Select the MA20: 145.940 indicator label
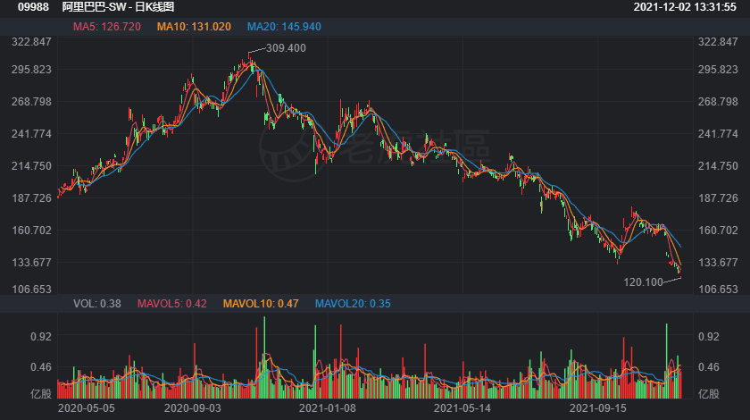The image size is (750, 420). (284, 27)
